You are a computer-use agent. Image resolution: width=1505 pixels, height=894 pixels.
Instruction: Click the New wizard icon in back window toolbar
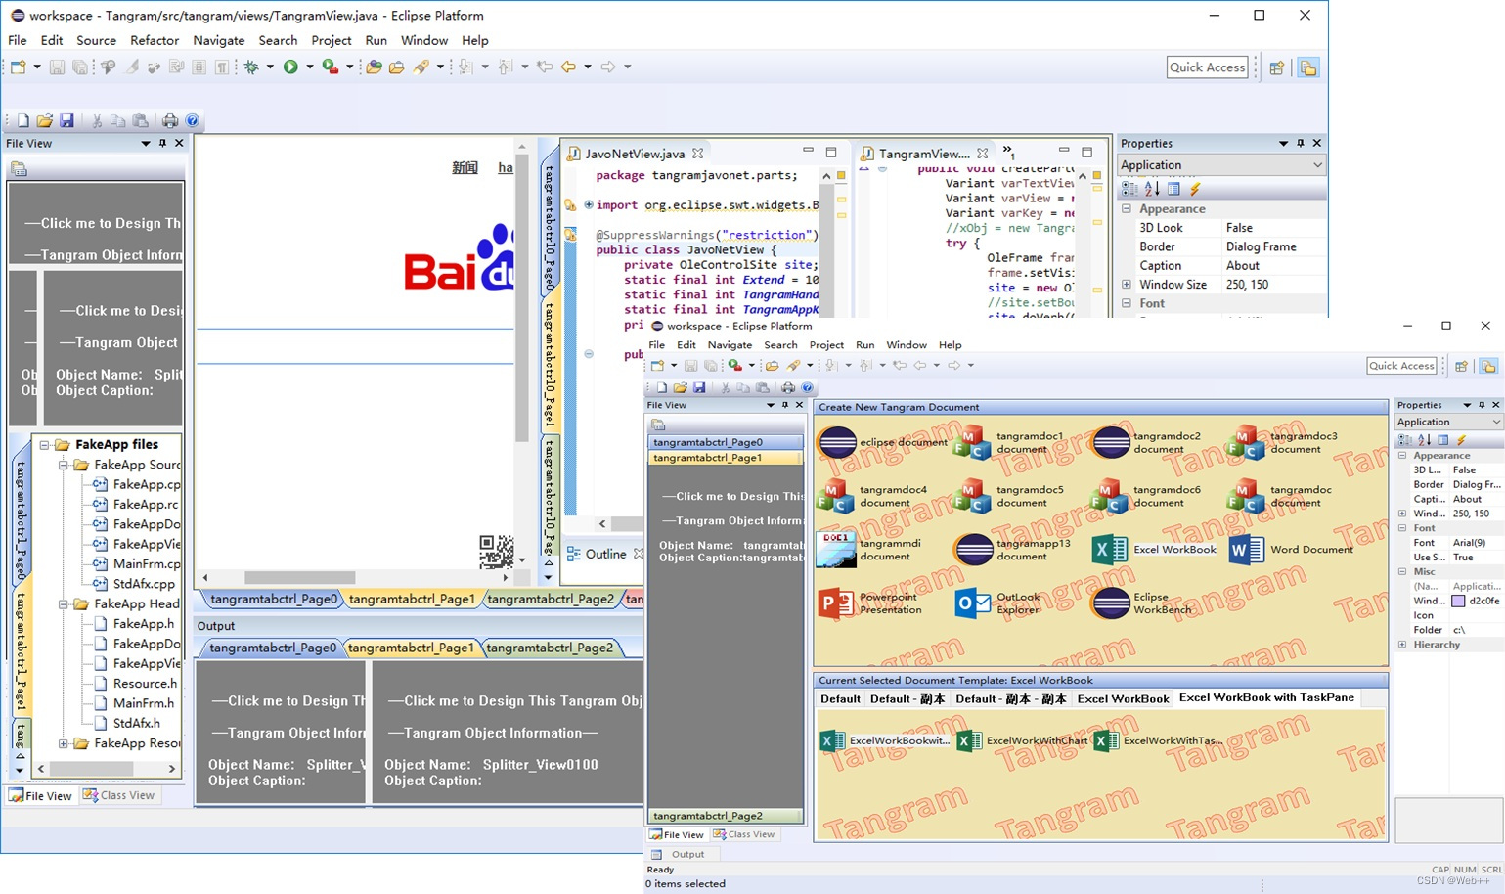click(19, 67)
